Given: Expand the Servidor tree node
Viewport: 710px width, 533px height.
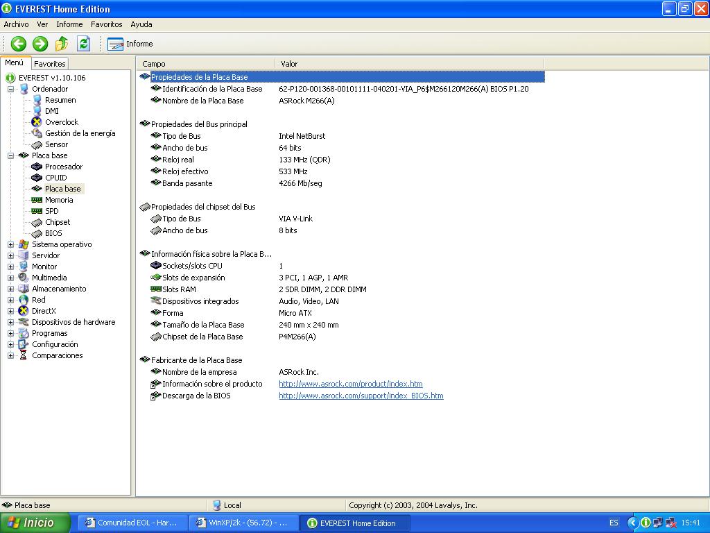Looking at the screenshot, I should (x=11, y=255).
